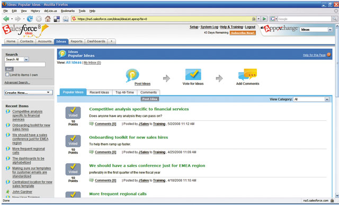Open the Accounts tab
Image resolution: width=339 pixels, height=205 pixels.
pyautogui.click(x=44, y=41)
